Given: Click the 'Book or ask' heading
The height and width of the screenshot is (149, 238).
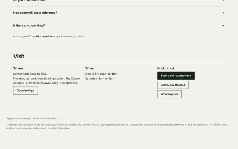Looking at the screenshot, I should click(166, 68).
